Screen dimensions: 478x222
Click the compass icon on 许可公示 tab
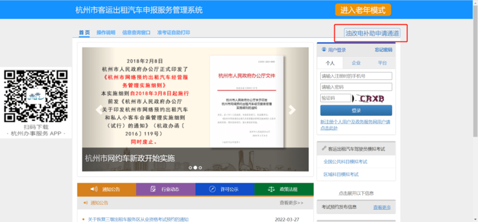[x=212, y=189]
